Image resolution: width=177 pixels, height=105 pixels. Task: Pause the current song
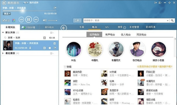[x=29, y=19]
